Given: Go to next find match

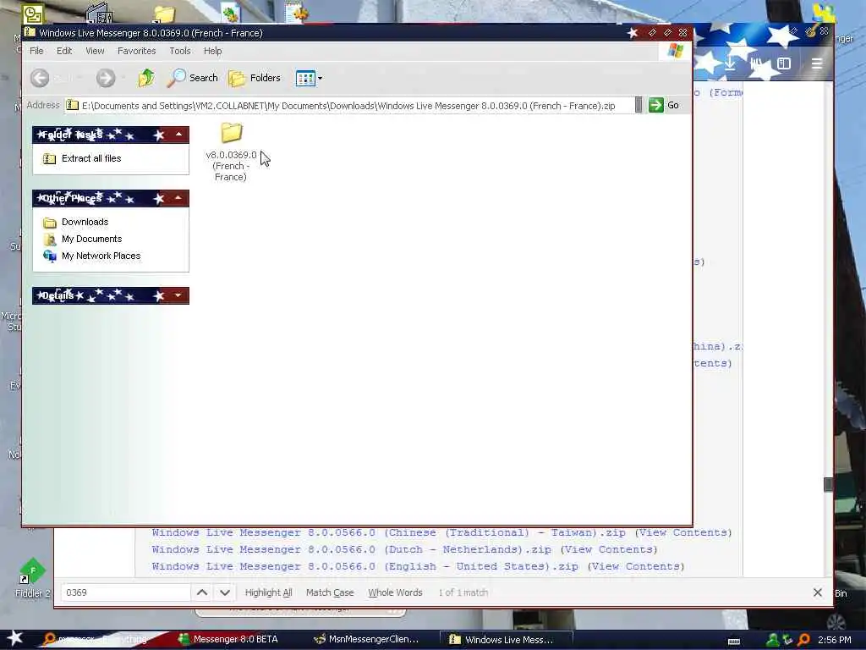Looking at the screenshot, I should click(x=225, y=592).
